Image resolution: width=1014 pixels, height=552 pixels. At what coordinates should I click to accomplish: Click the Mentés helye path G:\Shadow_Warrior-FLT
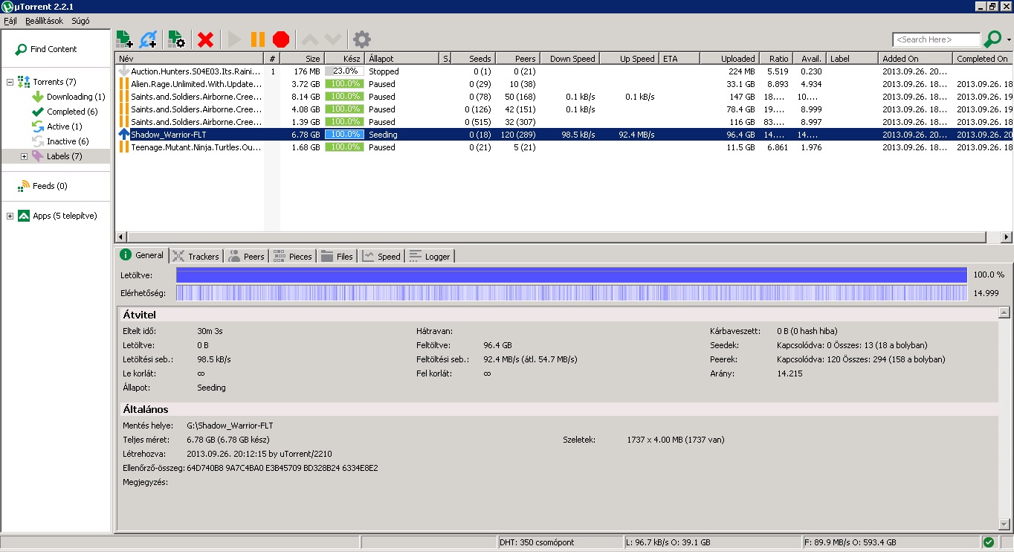pos(230,426)
